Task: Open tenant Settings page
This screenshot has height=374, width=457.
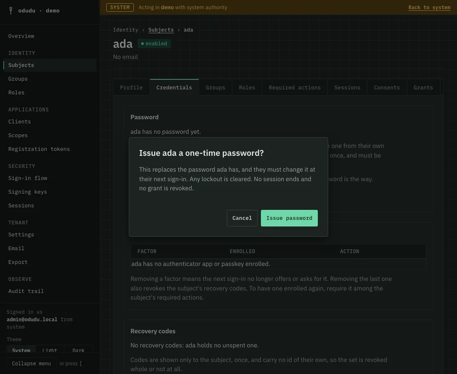Action: point(50,235)
